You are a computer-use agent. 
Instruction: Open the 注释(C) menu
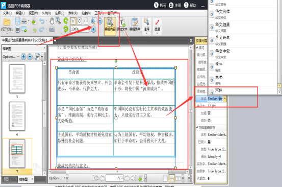point(60,13)
